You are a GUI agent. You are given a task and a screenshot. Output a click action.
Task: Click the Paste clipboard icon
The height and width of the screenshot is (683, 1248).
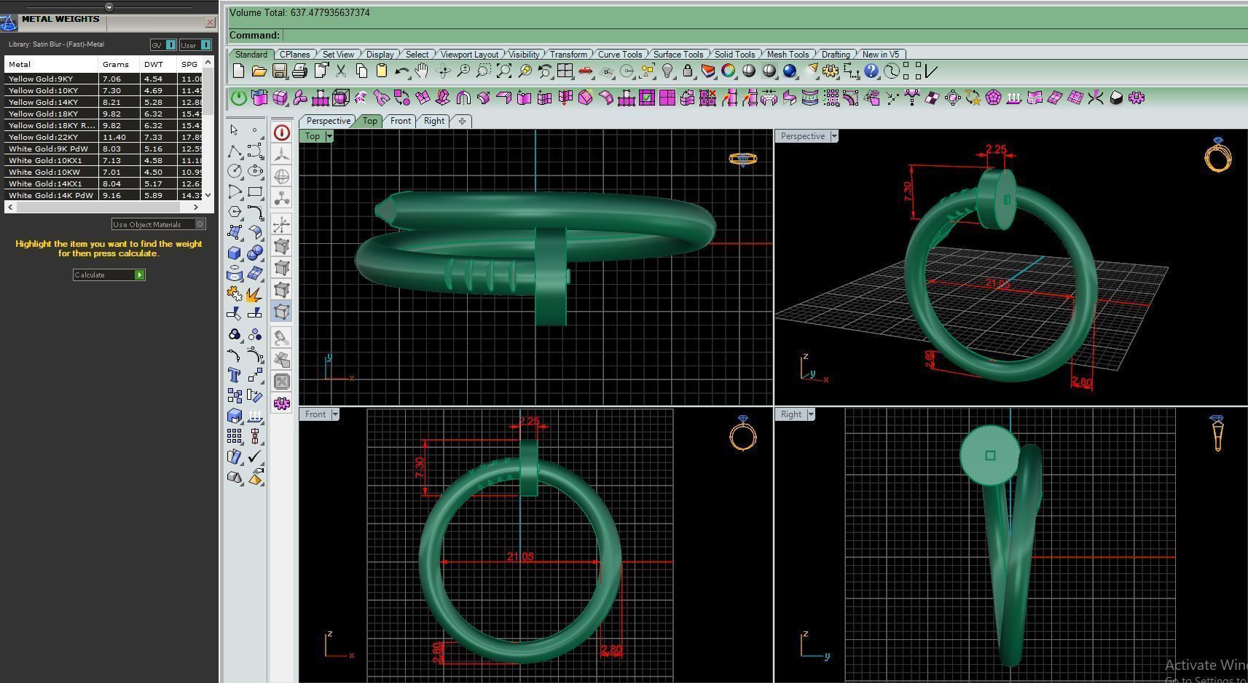[x=381, y=71]
